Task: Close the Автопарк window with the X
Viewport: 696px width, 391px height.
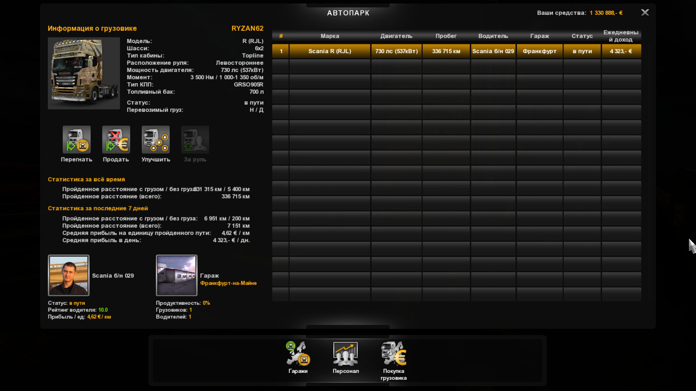Action: 645,12
